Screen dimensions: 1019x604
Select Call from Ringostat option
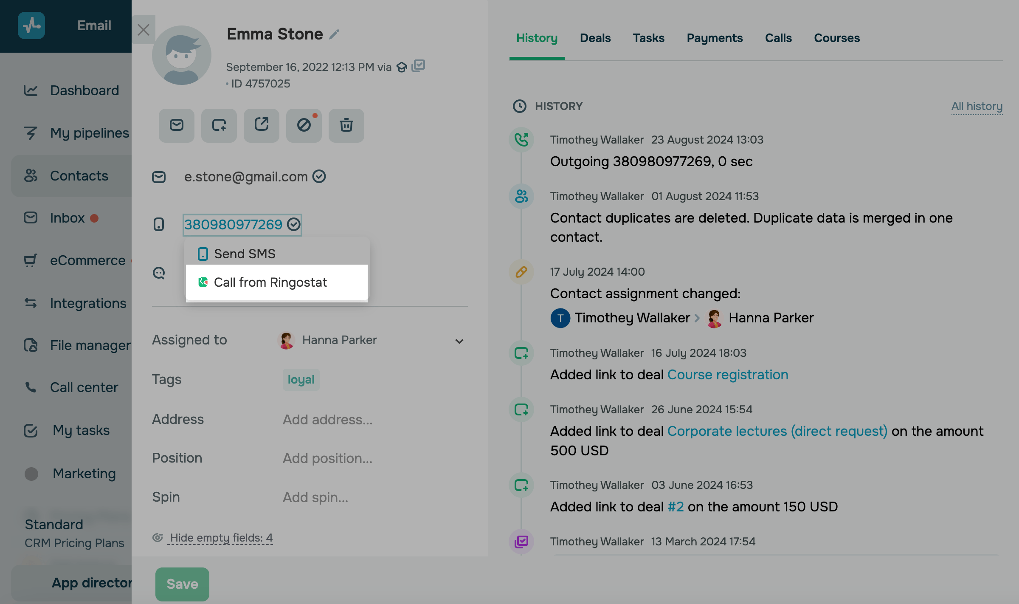pos(270,282)
